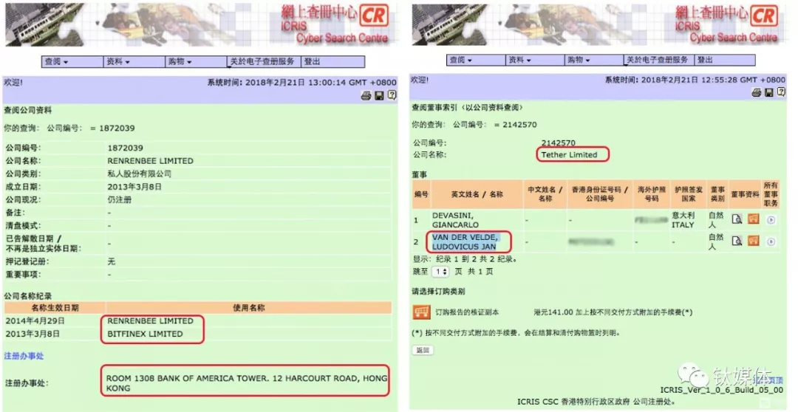Click the printer icon in the Tether Limited window
This screenshot has height=412, width=798.
(757, 92)
